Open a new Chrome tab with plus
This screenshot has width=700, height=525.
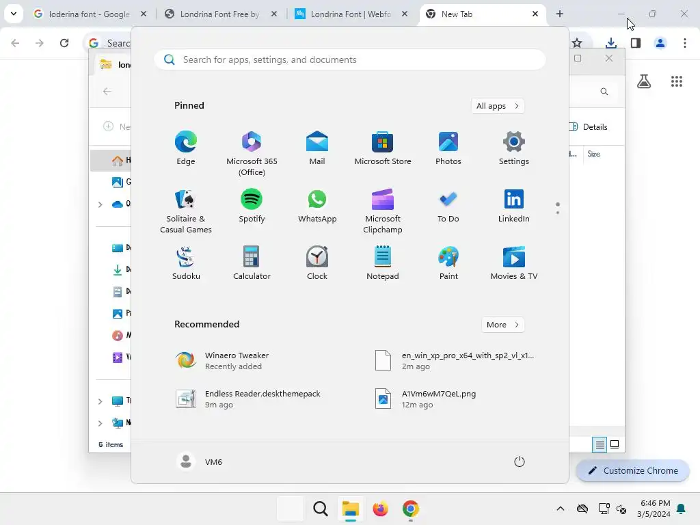point(560,14)
